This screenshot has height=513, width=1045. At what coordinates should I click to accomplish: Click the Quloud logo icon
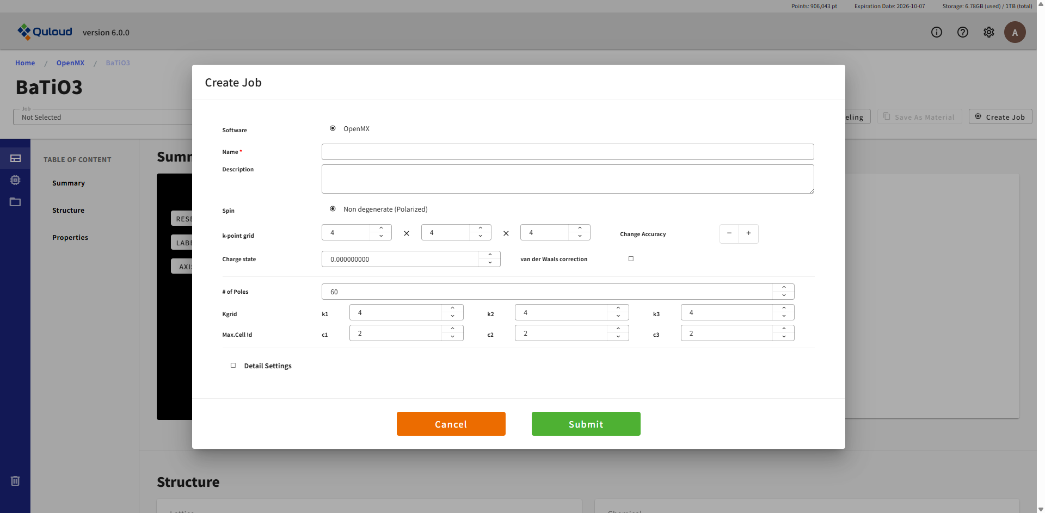pyautogui.click(x=24, y=32)
